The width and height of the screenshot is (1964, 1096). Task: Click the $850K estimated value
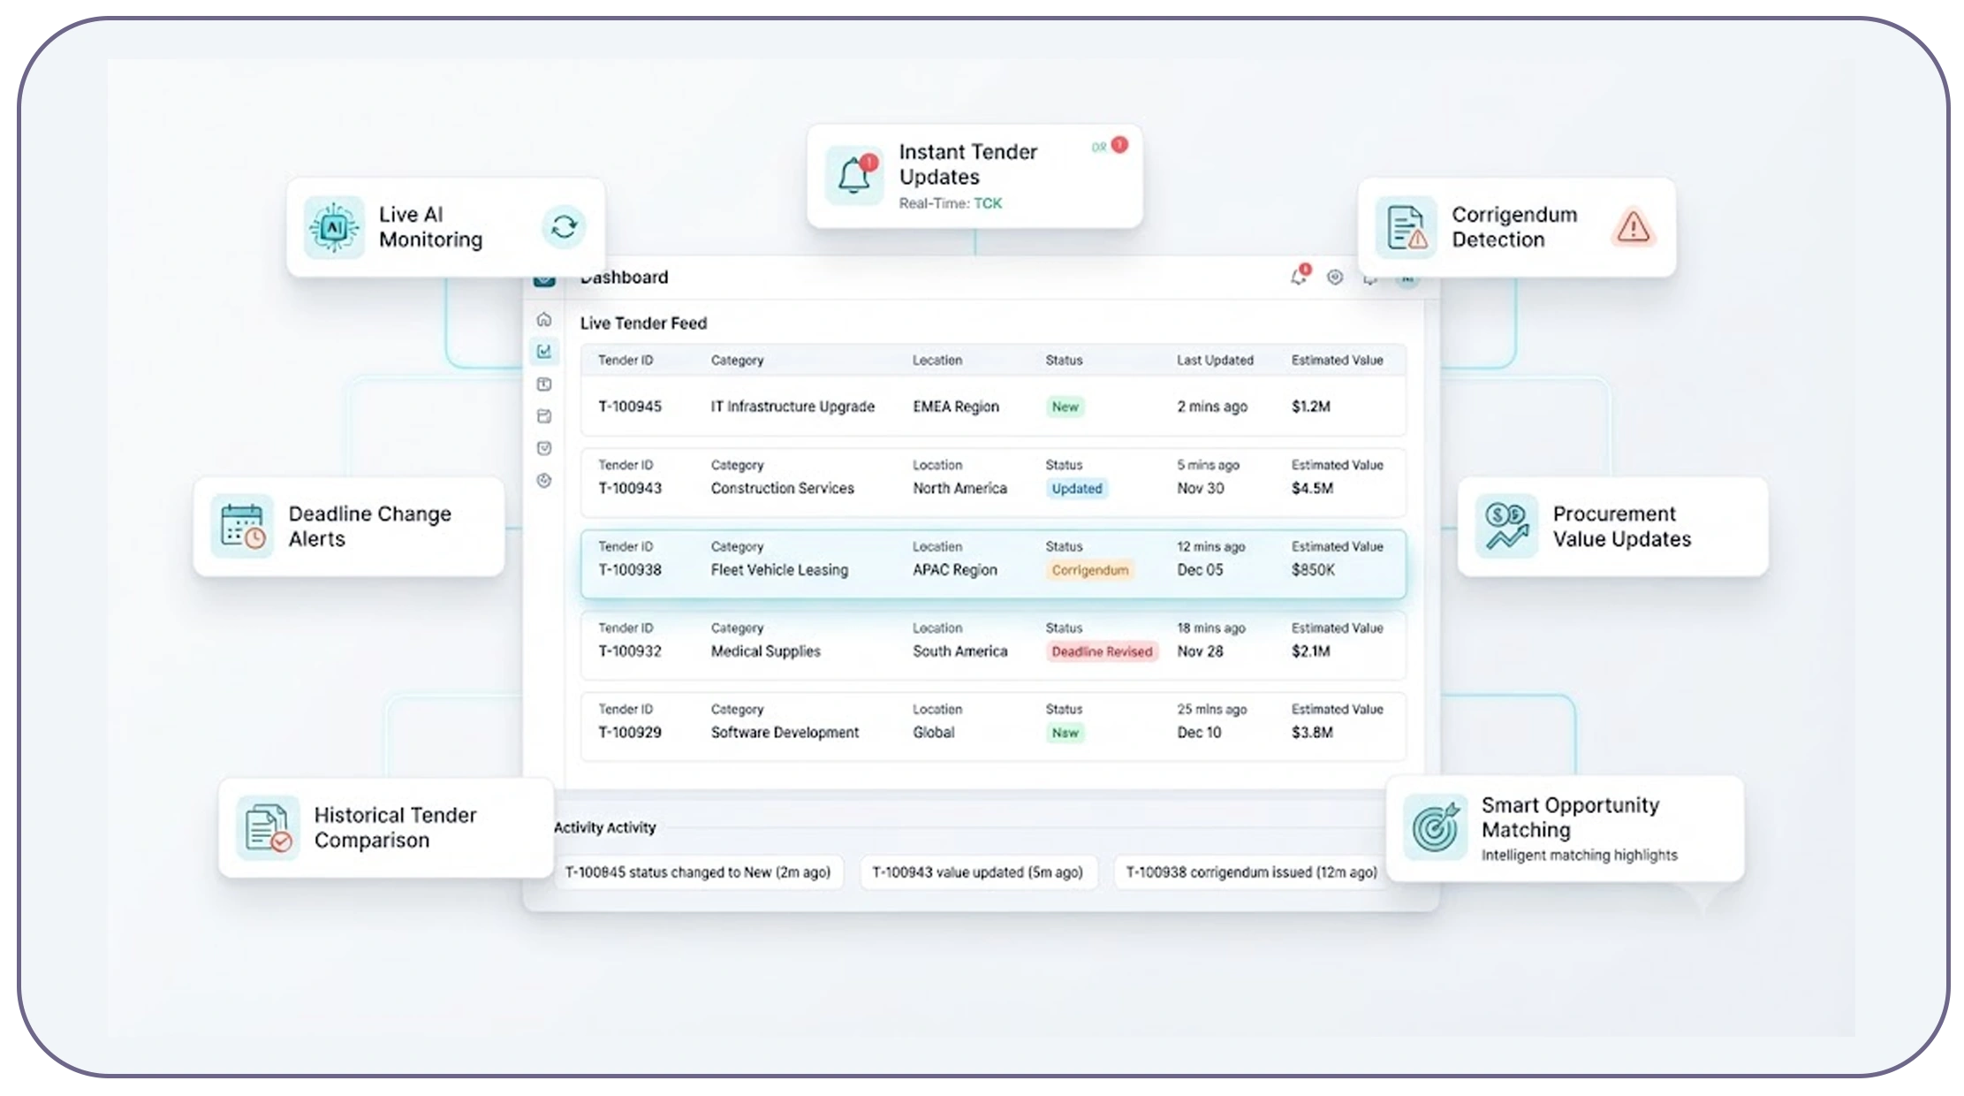(1313, 570)
